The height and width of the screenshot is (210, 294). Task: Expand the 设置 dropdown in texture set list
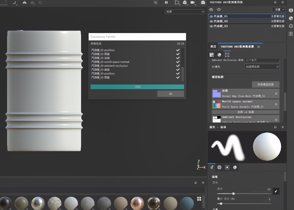(279, 9)
